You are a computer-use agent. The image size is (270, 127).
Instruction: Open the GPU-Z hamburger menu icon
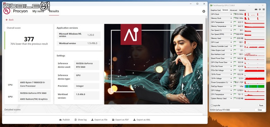tap(263, 9)
